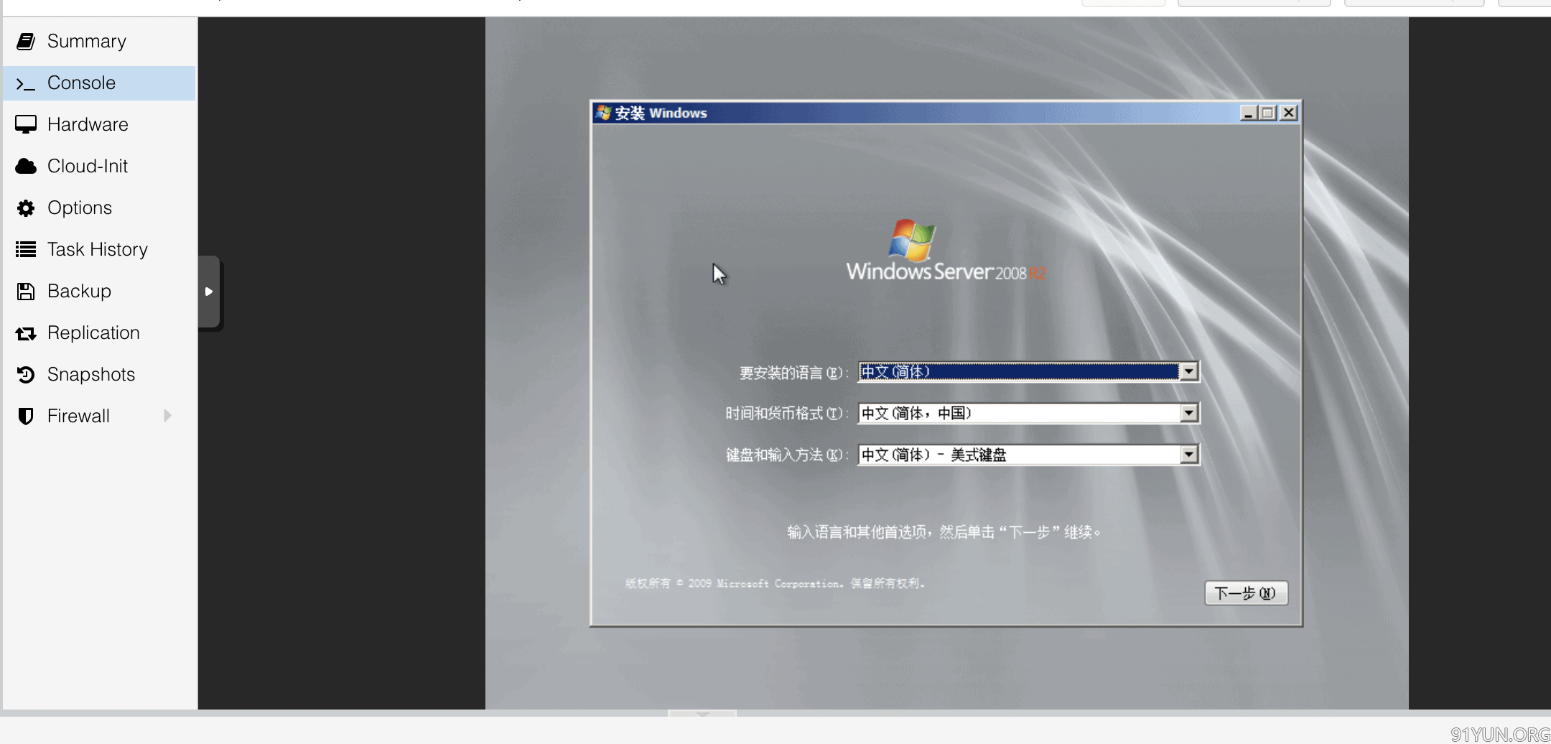1551x744 pixels.
Task: Click the Windows Server 2008 R2 logo
Action: point(946,251)
